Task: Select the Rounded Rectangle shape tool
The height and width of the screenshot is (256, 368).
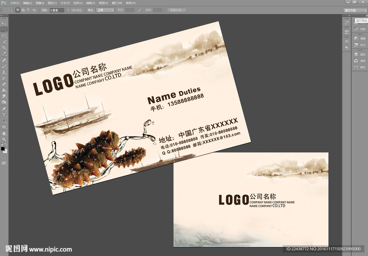Action: click(x=4, y=127)
